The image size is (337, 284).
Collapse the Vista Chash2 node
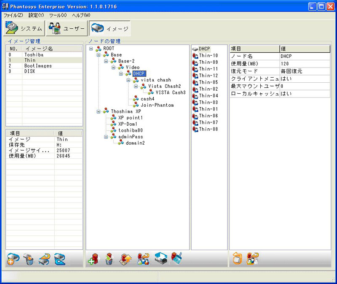(x=136, y=87)
